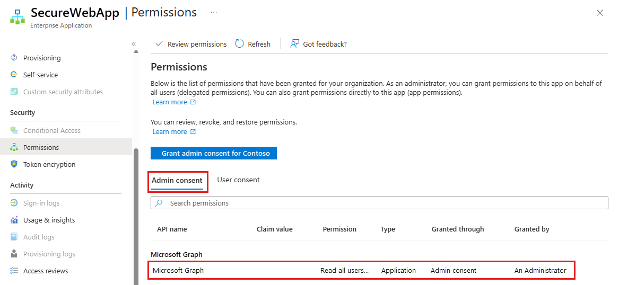Click the Usage & insights chart icon

[14, 220]
